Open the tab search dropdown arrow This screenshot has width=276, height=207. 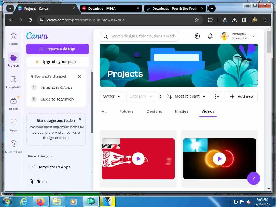click(x=10, y=8)
